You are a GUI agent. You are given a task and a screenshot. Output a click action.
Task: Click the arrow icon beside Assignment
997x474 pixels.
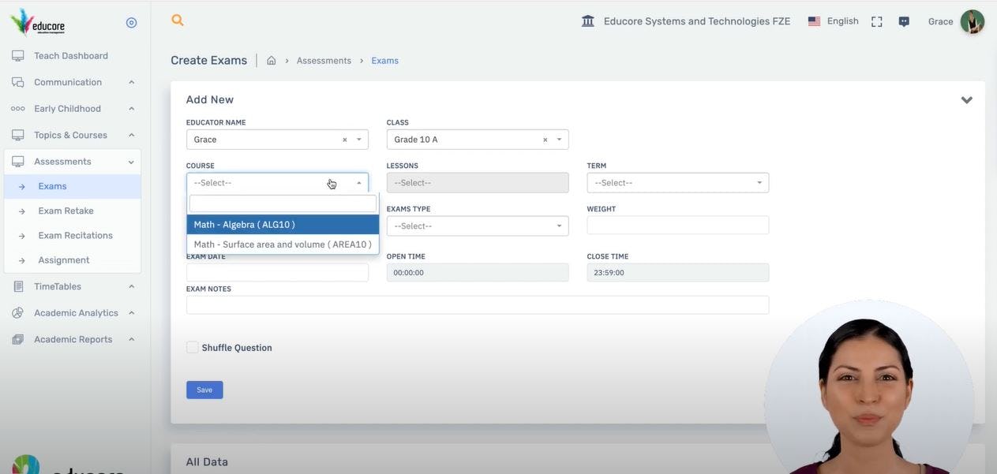point(21,260)
